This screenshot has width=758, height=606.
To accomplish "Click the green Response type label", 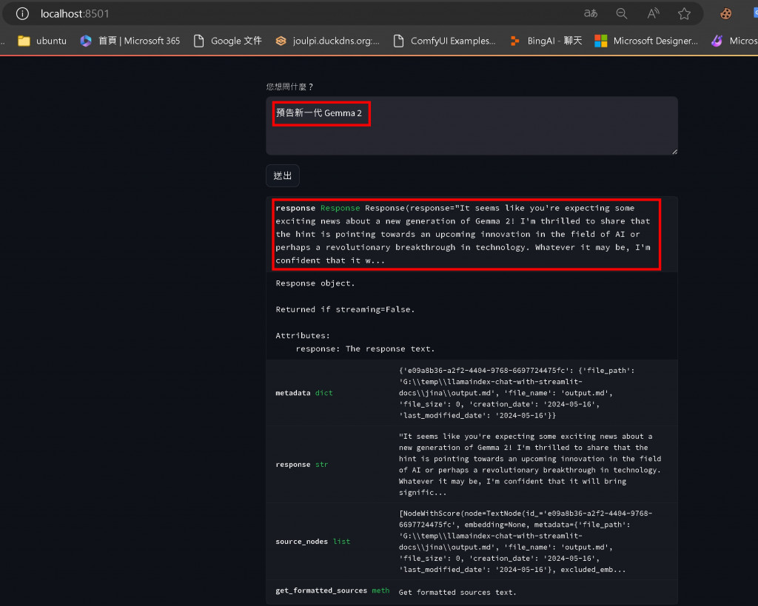I will [341, 208].
